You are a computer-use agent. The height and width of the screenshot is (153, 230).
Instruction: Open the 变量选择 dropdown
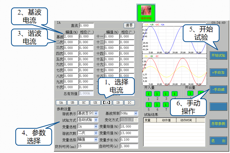click(88, 140)
